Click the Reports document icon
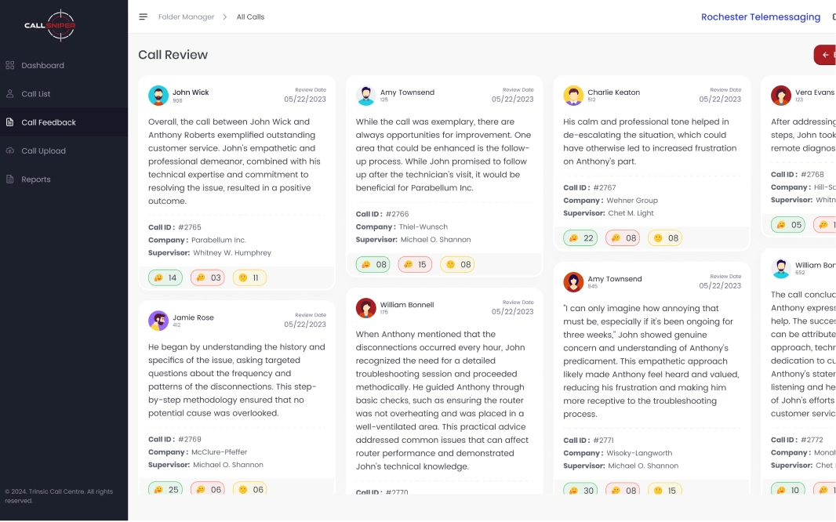Viewport: 836px width, 522px height. click(10, 179)
